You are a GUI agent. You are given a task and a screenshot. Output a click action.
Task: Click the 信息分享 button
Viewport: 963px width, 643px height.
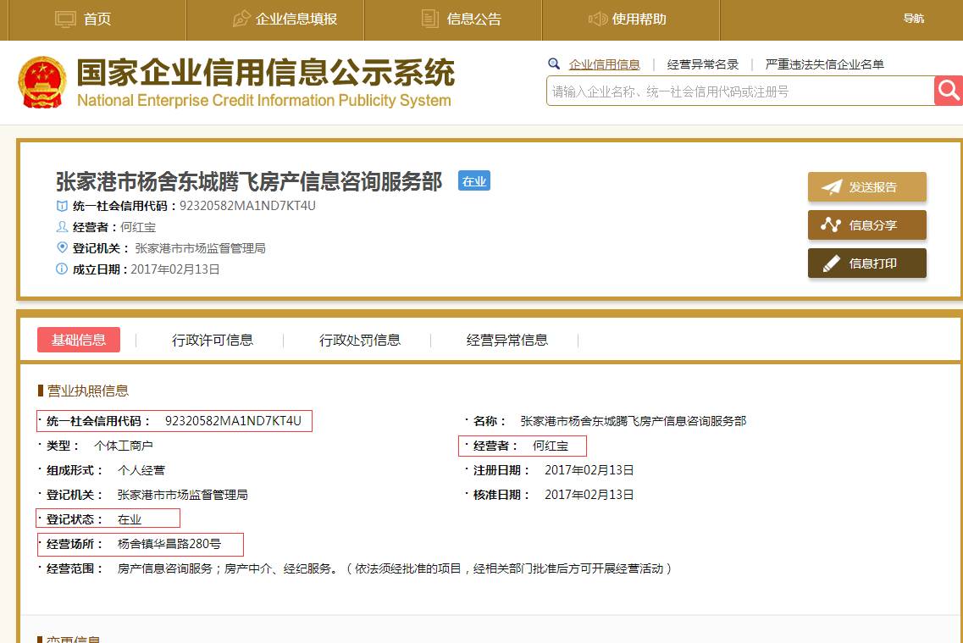[x=866, y=224]
